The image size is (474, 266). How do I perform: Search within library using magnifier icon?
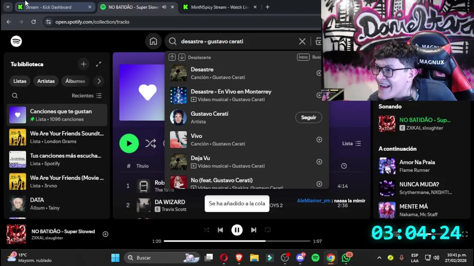tap(15, 96)
